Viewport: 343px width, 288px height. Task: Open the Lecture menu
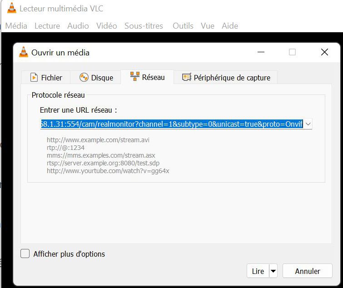point(47,26)
